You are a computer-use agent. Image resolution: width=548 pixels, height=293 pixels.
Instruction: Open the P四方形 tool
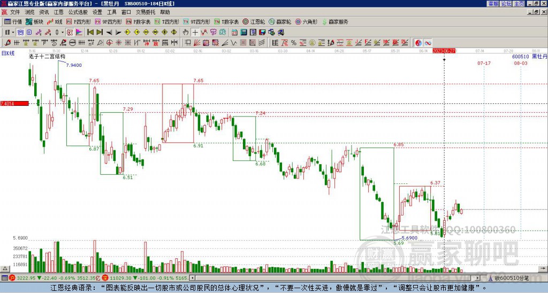[x=79, y=21]
